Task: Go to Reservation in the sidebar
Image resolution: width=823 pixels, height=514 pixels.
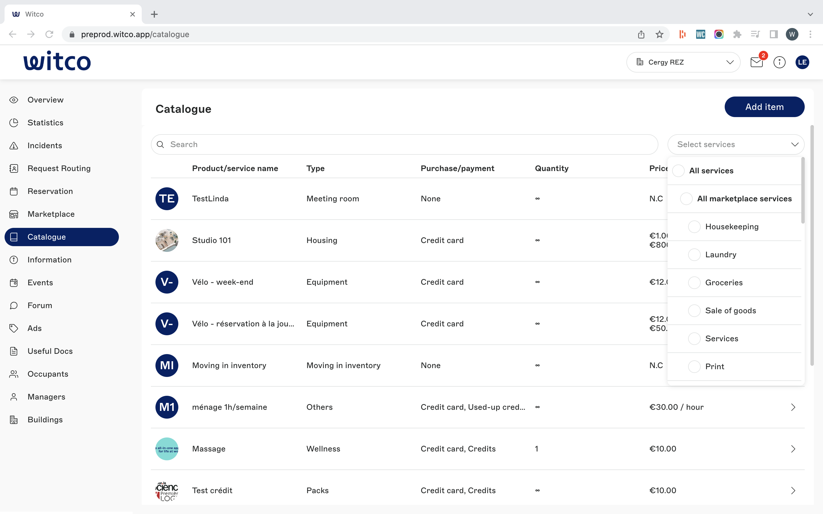Action: [50, 191]
